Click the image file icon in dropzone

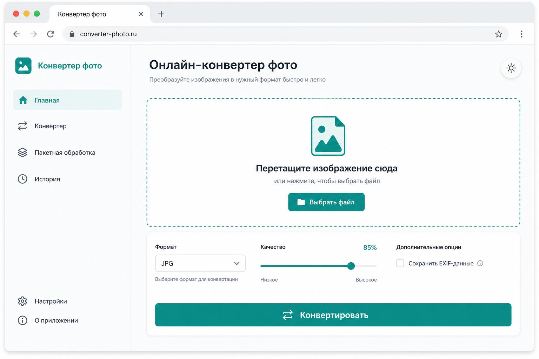click(328, 136)
